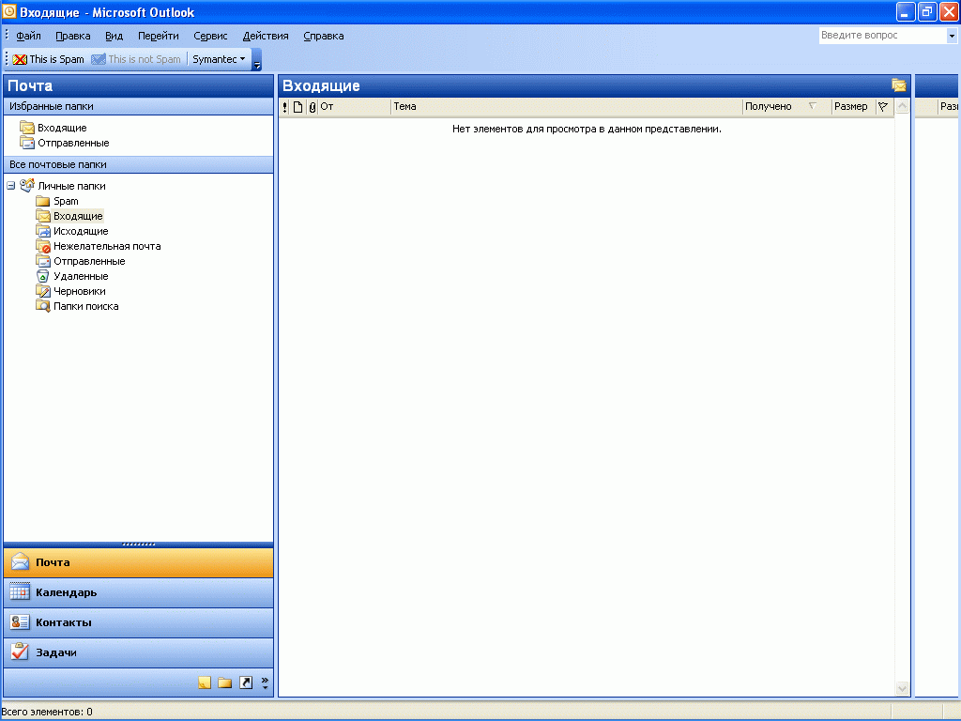The image size is (961, 721).
Task: Open the Сервис menu
Action: [x=210, y=35]
